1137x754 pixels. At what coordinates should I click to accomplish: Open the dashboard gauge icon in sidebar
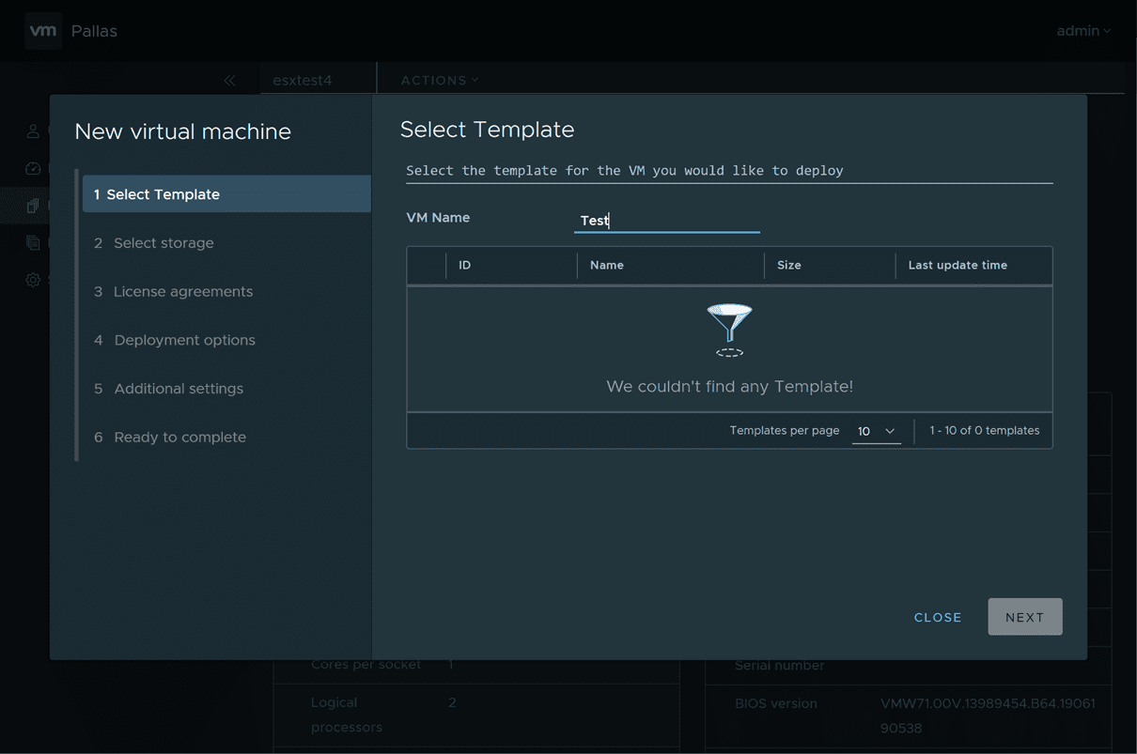(33, 169)
